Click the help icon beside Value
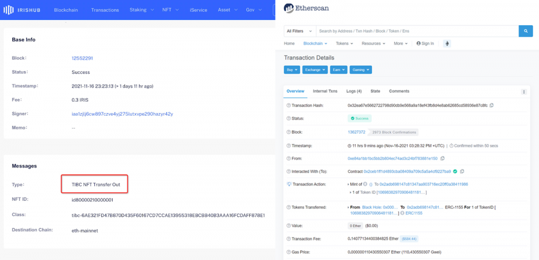The width and height of the screenshot is (539, 260). click(x=288, y=226)
